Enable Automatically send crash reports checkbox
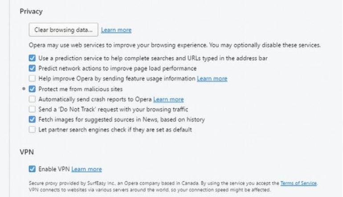Image resolution: width=343 pixels, height=197 pixels. (x=32, y=99)
